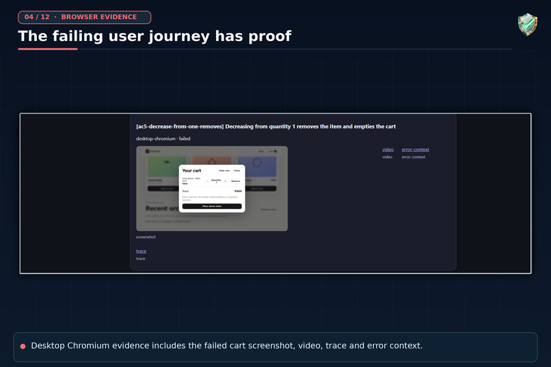This screenshot has width=551, height=367.
Task: Click the 'error context' caption below the link
Action: (x=413, y=157)
